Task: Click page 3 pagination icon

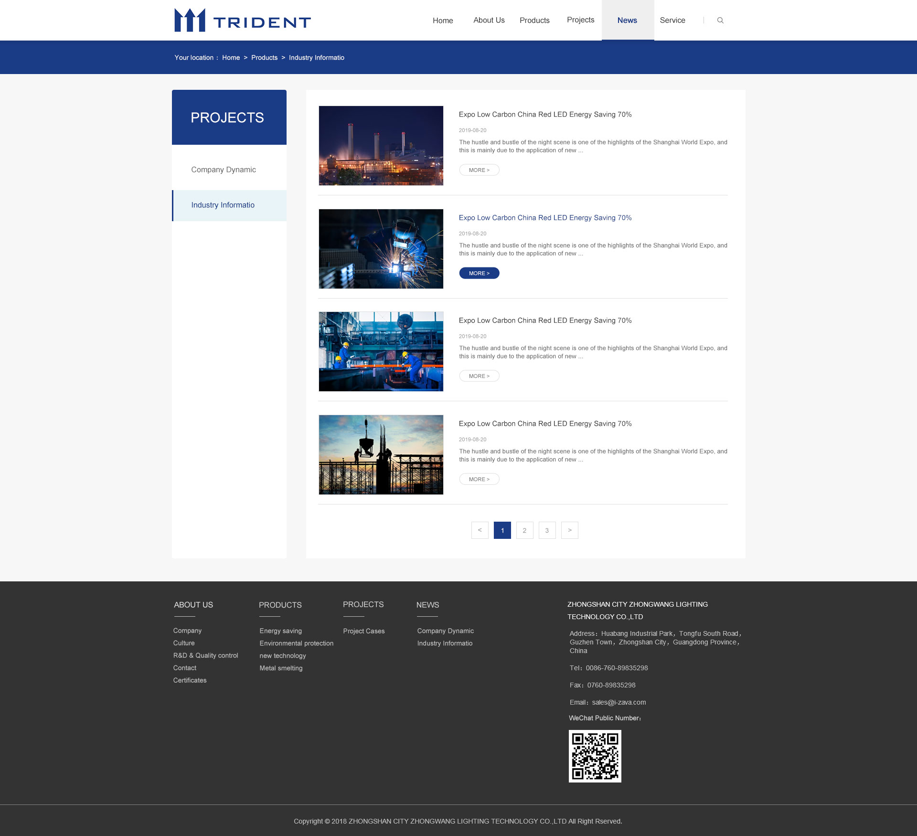Action: pyautogui.click(x=546, y=530)
